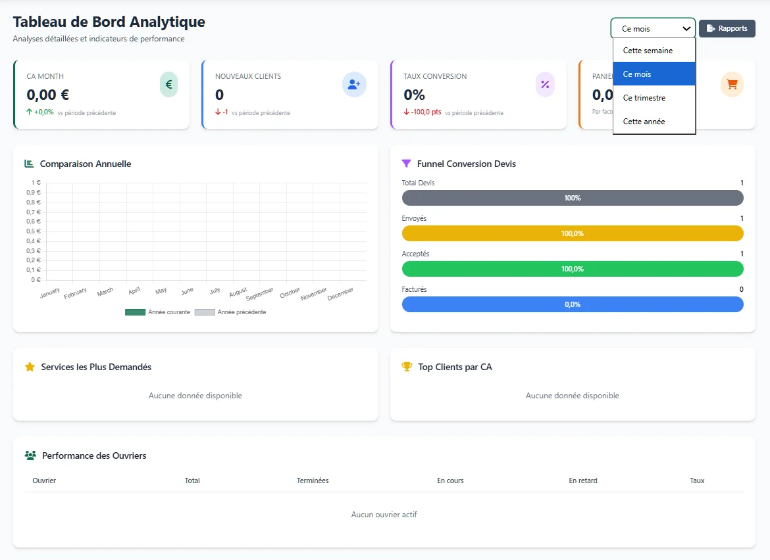Click the trophy icon by Top Clients

[407, 367]
